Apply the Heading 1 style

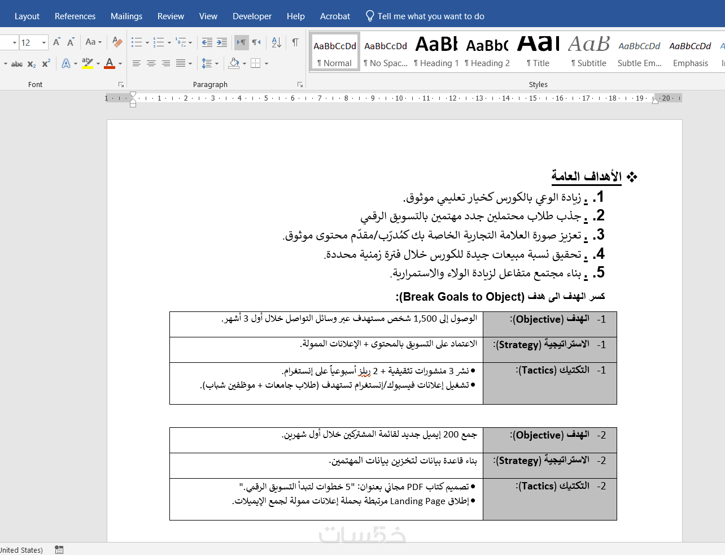pos(436,51)
